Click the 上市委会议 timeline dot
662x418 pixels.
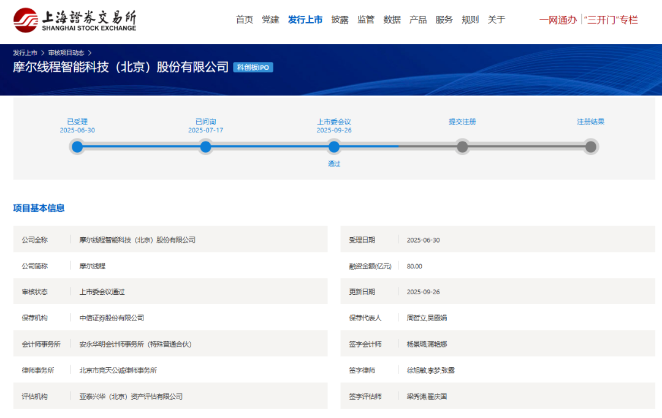334,147
